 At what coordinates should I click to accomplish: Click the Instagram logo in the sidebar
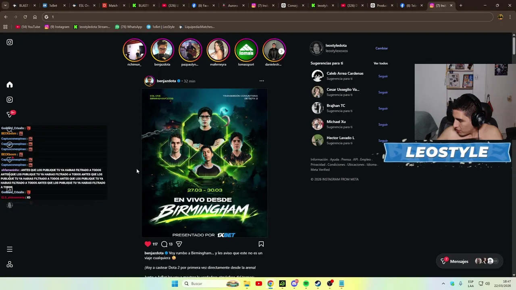click(10, 42)
